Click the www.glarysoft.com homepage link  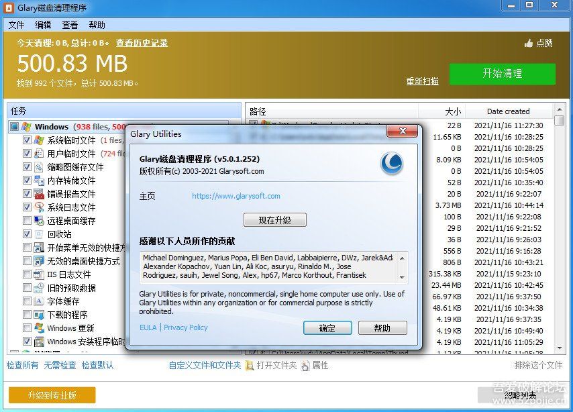coord(236,196)
